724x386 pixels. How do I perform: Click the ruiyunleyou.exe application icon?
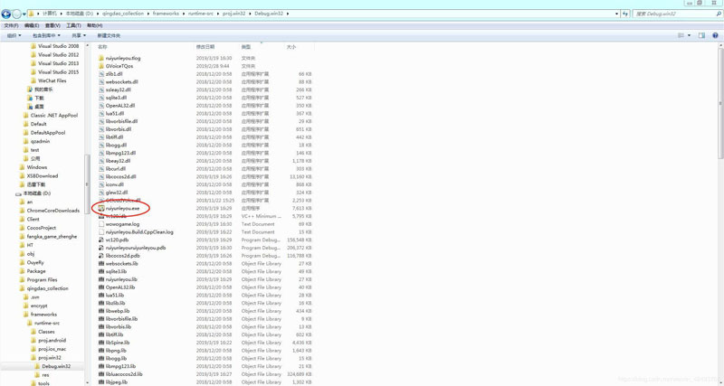click(x=101, y=209)
